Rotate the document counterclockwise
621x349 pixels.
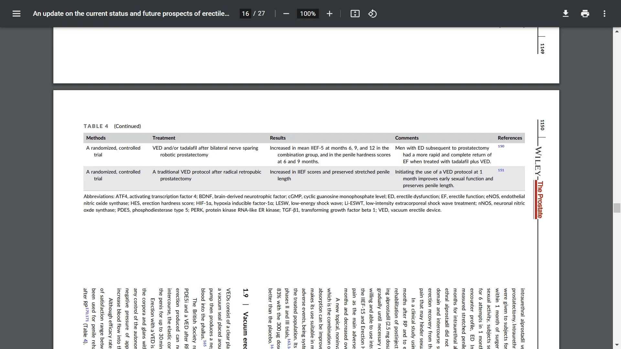click(372, 14)
